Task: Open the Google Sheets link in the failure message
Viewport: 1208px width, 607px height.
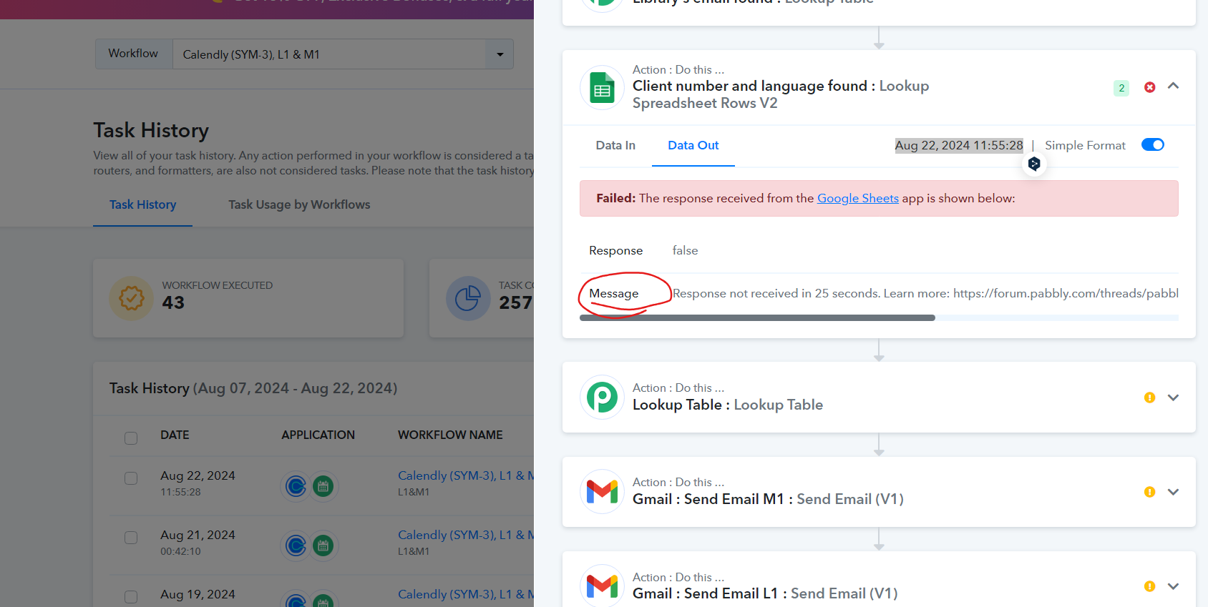Action: 858,198
